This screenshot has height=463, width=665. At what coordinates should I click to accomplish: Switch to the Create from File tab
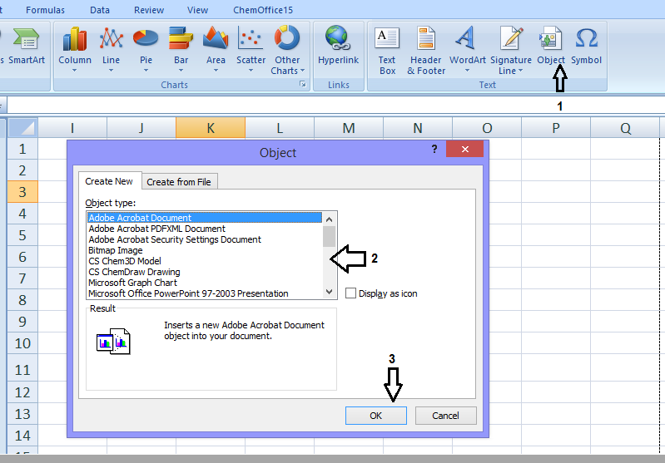pos(179,182)
